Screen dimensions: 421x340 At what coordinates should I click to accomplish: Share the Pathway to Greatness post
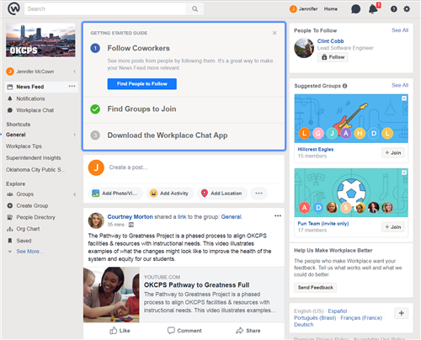point(248,331)
